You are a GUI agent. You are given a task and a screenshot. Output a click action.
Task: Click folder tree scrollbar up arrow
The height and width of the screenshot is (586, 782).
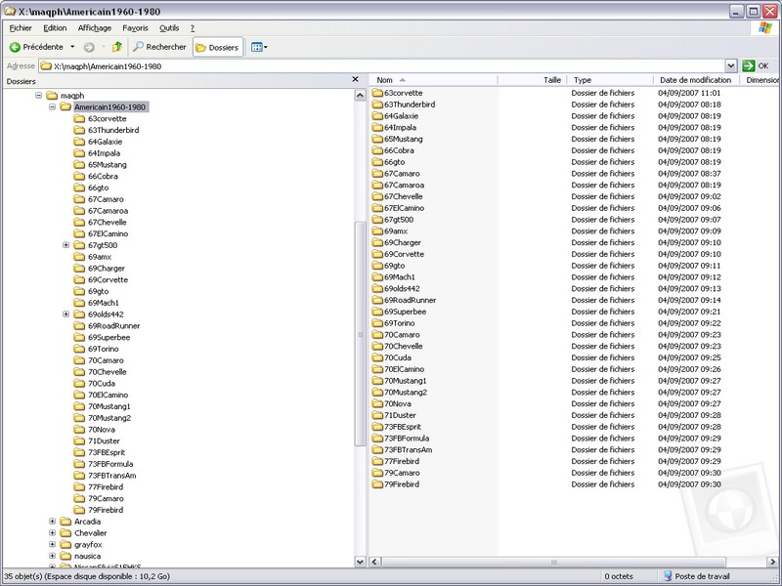[x=360, y=95]
